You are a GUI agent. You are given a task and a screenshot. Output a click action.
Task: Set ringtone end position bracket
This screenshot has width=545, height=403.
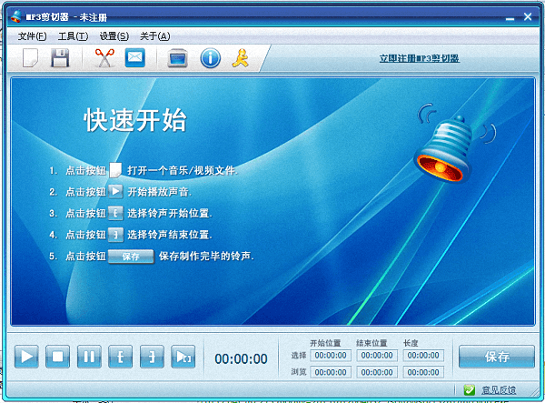click(152, 357)
